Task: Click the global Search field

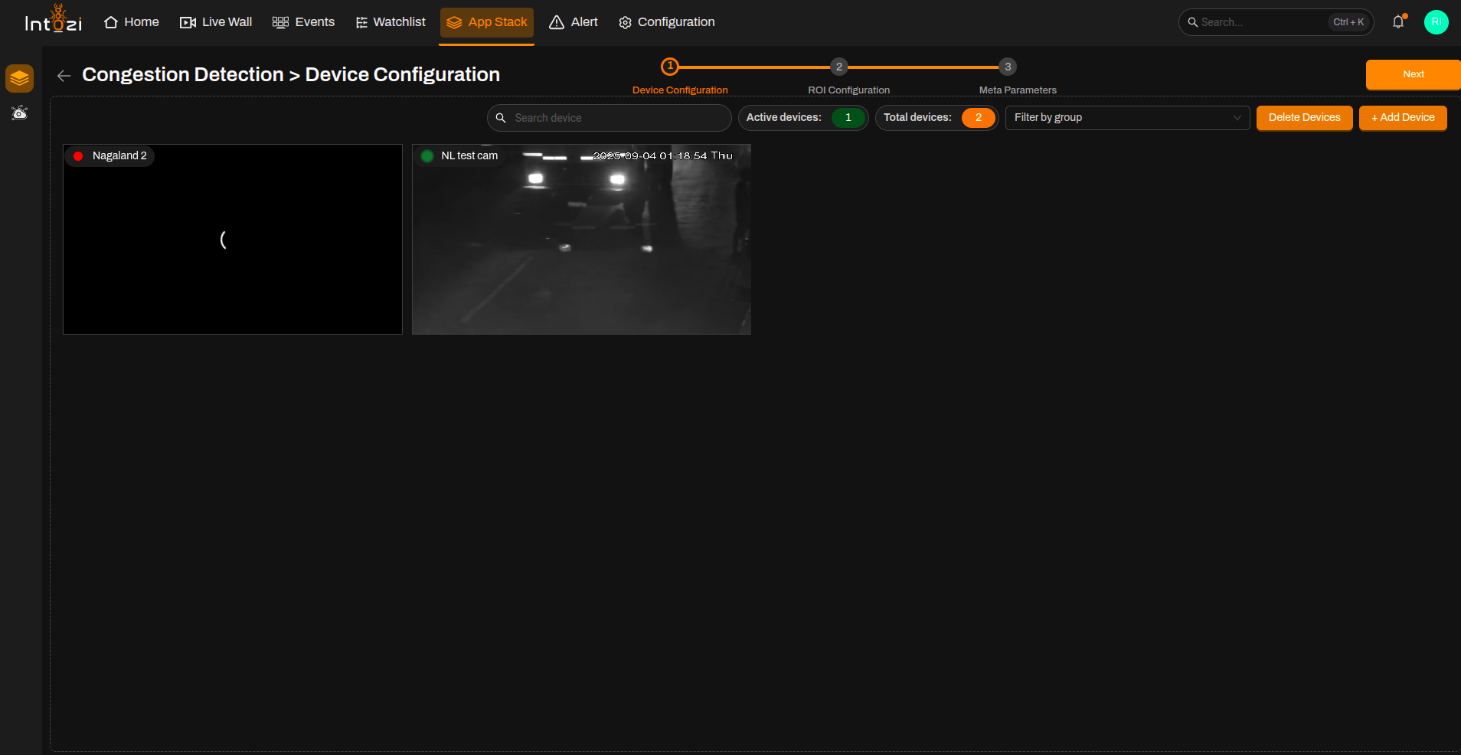Action: tap(1276, 22)
